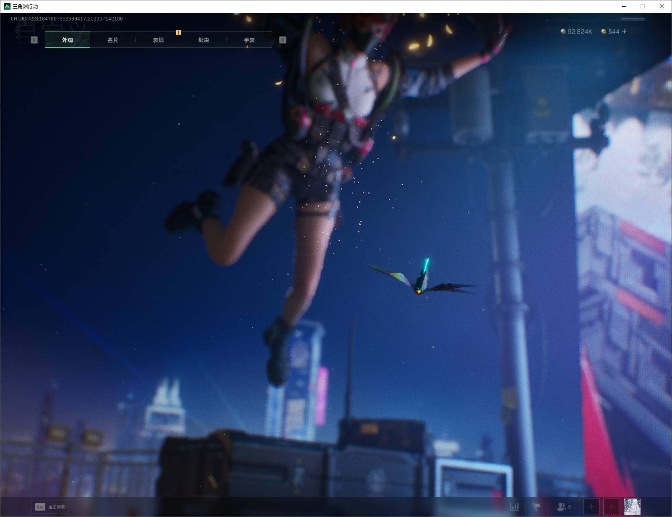672x517 pixels.
Task: Open the player avatar thumbnail
Action: pos(632,507)
